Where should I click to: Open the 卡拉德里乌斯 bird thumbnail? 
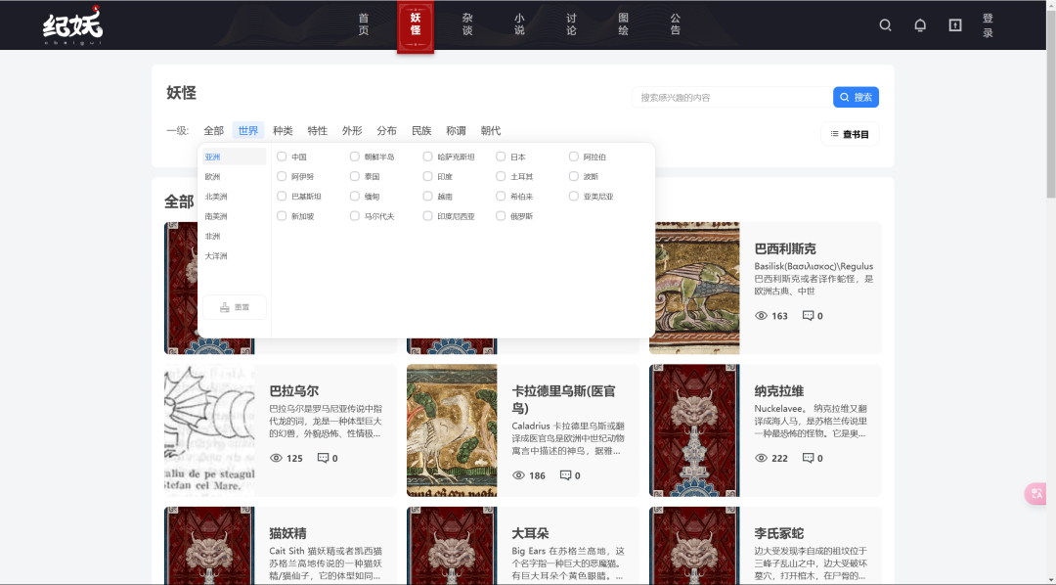(452, 430)
